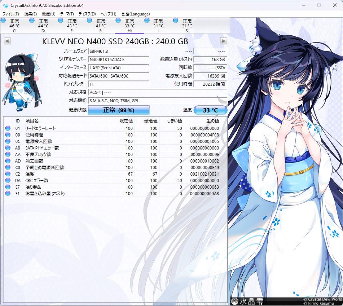The image size is (343, 306).
Task: Go to previous disk with left arrow
Action: point(7,41)
